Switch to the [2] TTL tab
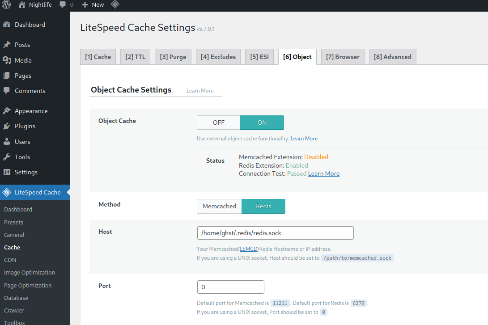 135,56
